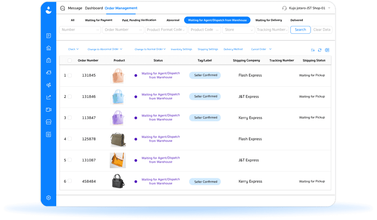Click the shopping bag sidebar icon

click(x=49, y=60)
